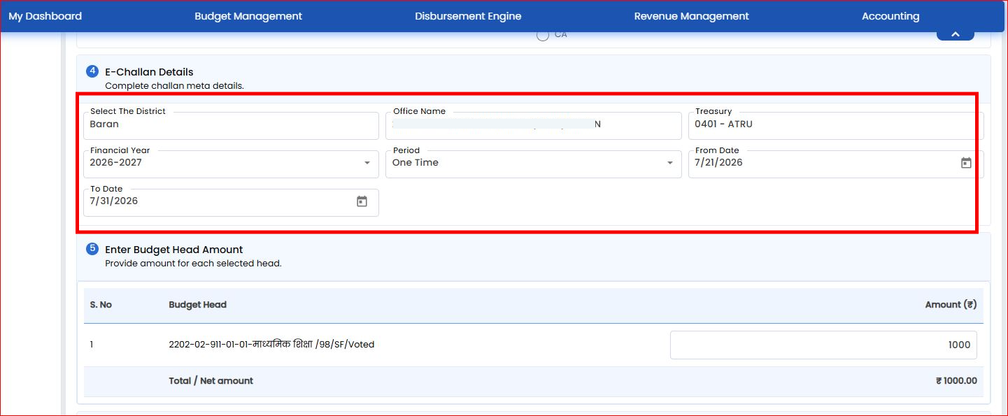
Task: Open the To Date calendar picker icon
Action: pos(362,201)
